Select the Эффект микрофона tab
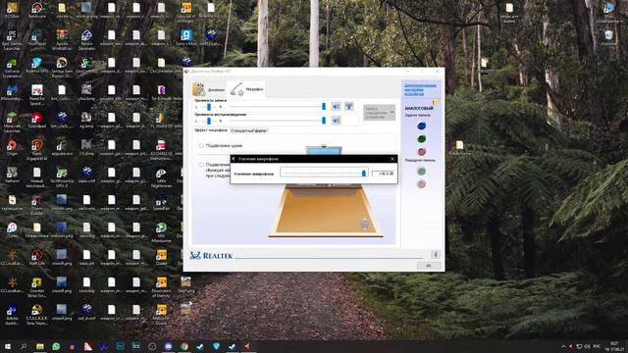628x353 pixels. click(x=211, y=130)
